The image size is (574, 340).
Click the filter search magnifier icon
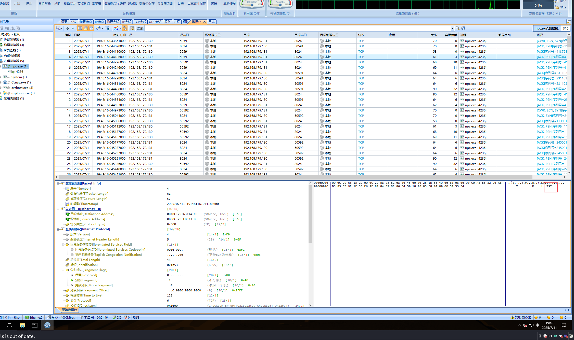pos(457,29)
